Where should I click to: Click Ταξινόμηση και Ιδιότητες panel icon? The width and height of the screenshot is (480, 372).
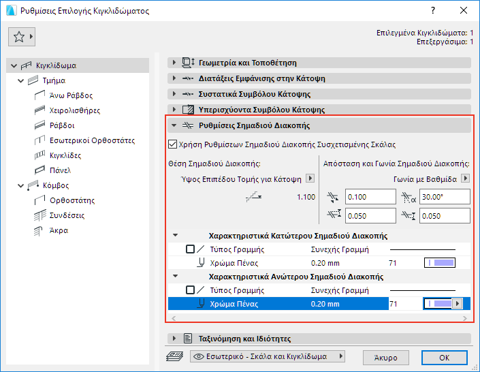tap(188, 339)
